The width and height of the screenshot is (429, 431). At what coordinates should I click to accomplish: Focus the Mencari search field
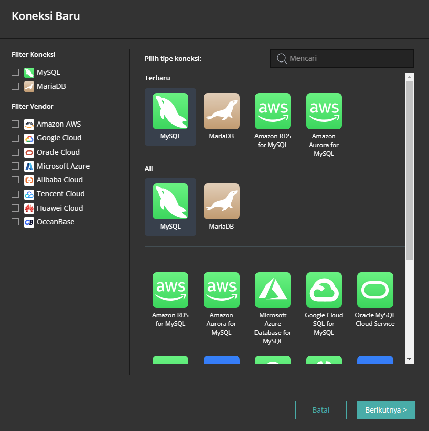tap(342, 58)
